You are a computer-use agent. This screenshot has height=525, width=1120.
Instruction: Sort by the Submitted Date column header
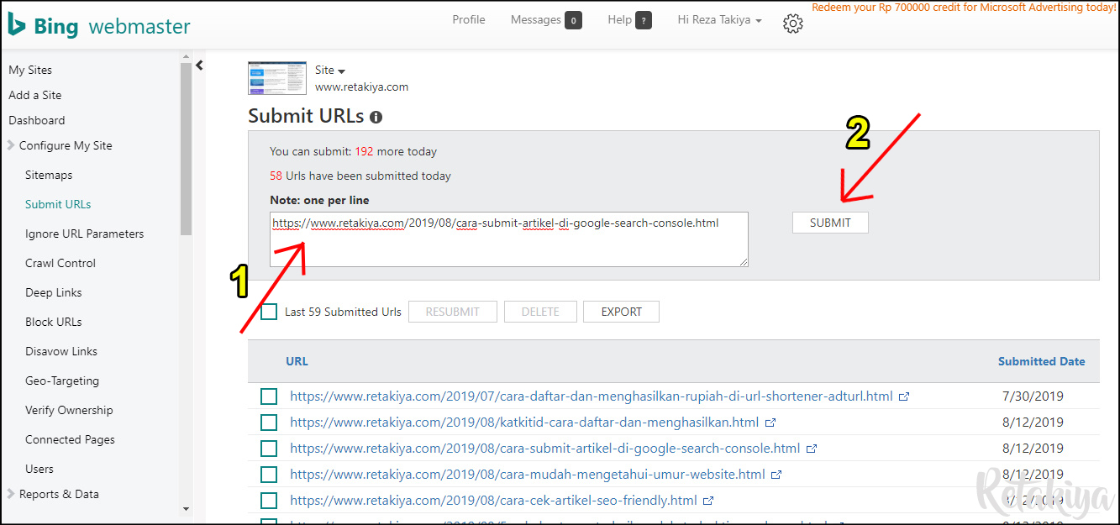[x=1042, y=361]
